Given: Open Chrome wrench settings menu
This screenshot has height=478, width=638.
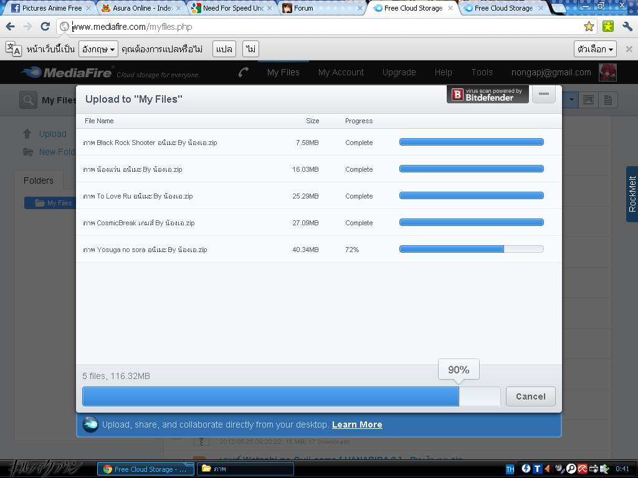Looking at the screenshot, I should click(627, 27).
